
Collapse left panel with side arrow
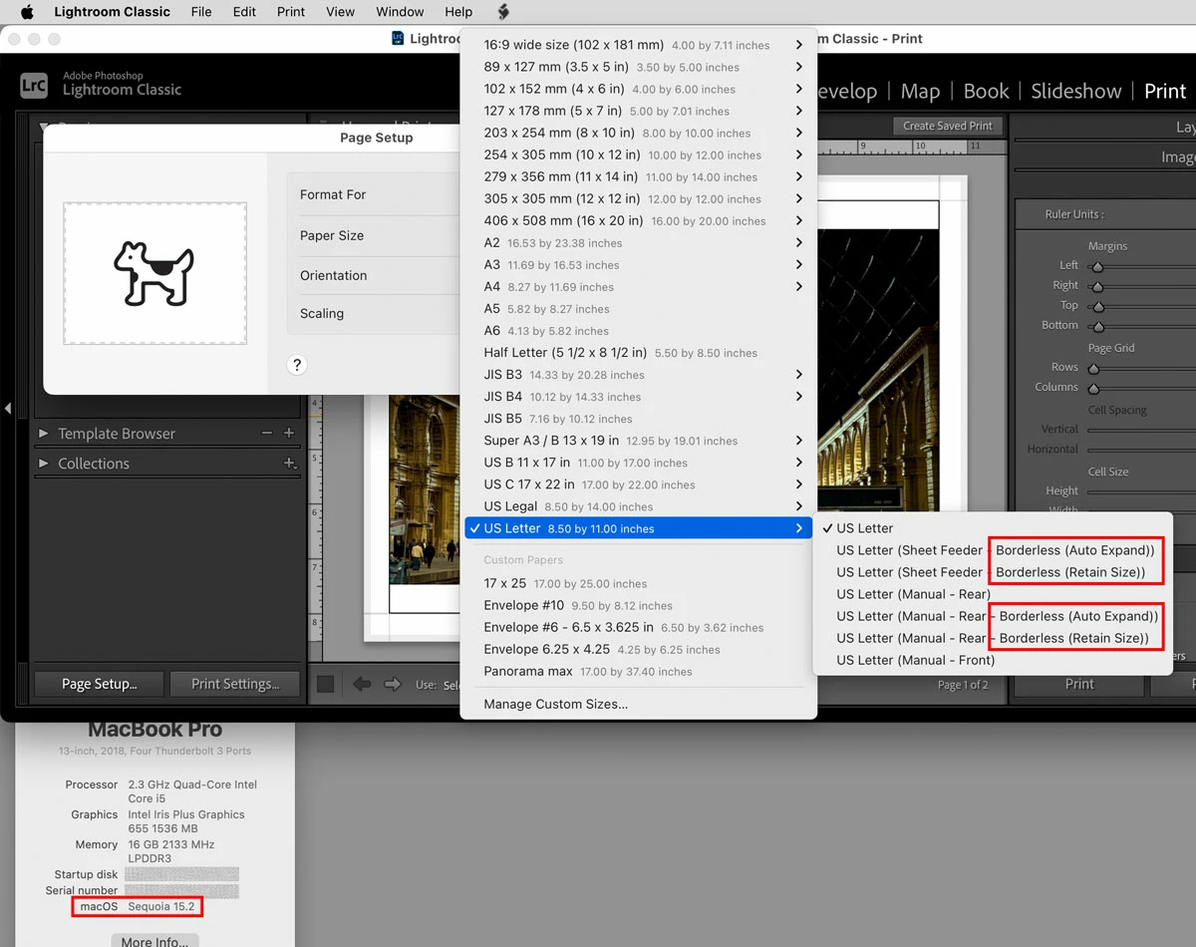(x=8, y=408)
